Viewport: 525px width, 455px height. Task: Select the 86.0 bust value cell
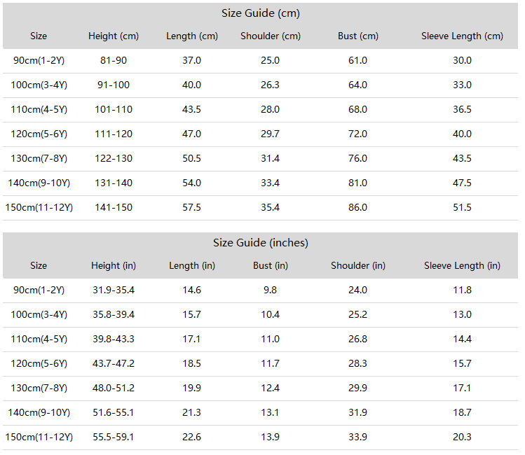click(x=357, y=207)
